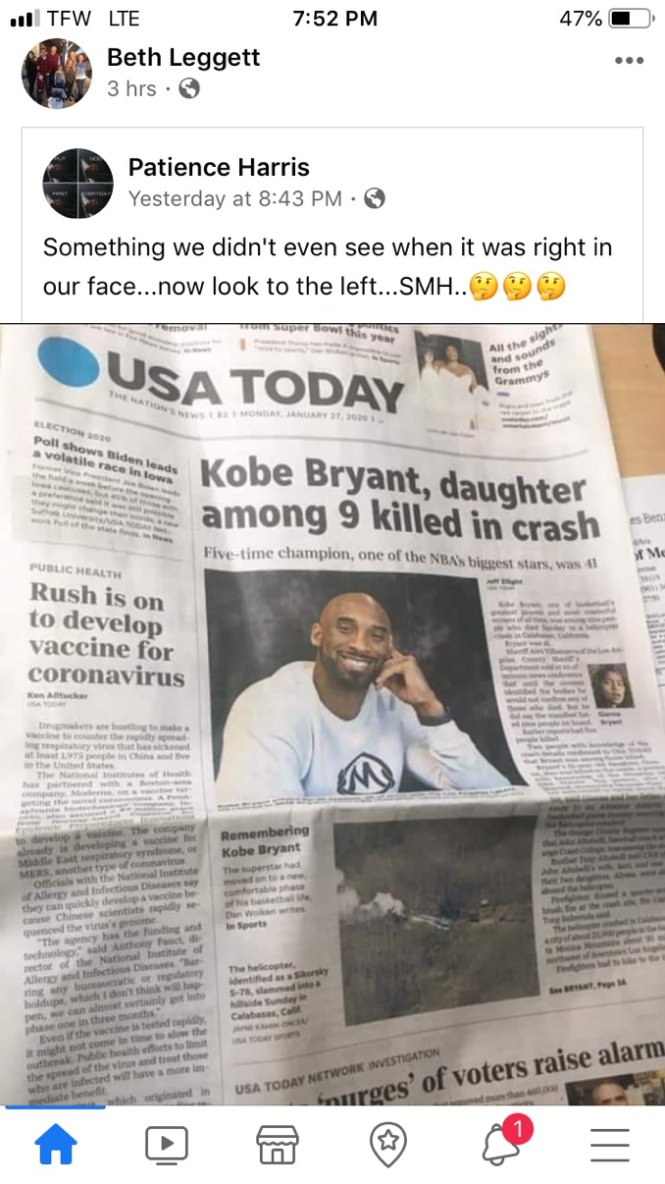Open the USA Today newspaper photo

332,714
